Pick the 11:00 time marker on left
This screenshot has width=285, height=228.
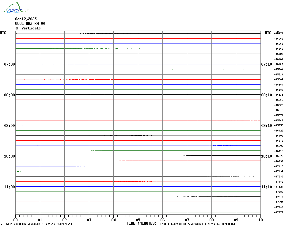[9, 187]
